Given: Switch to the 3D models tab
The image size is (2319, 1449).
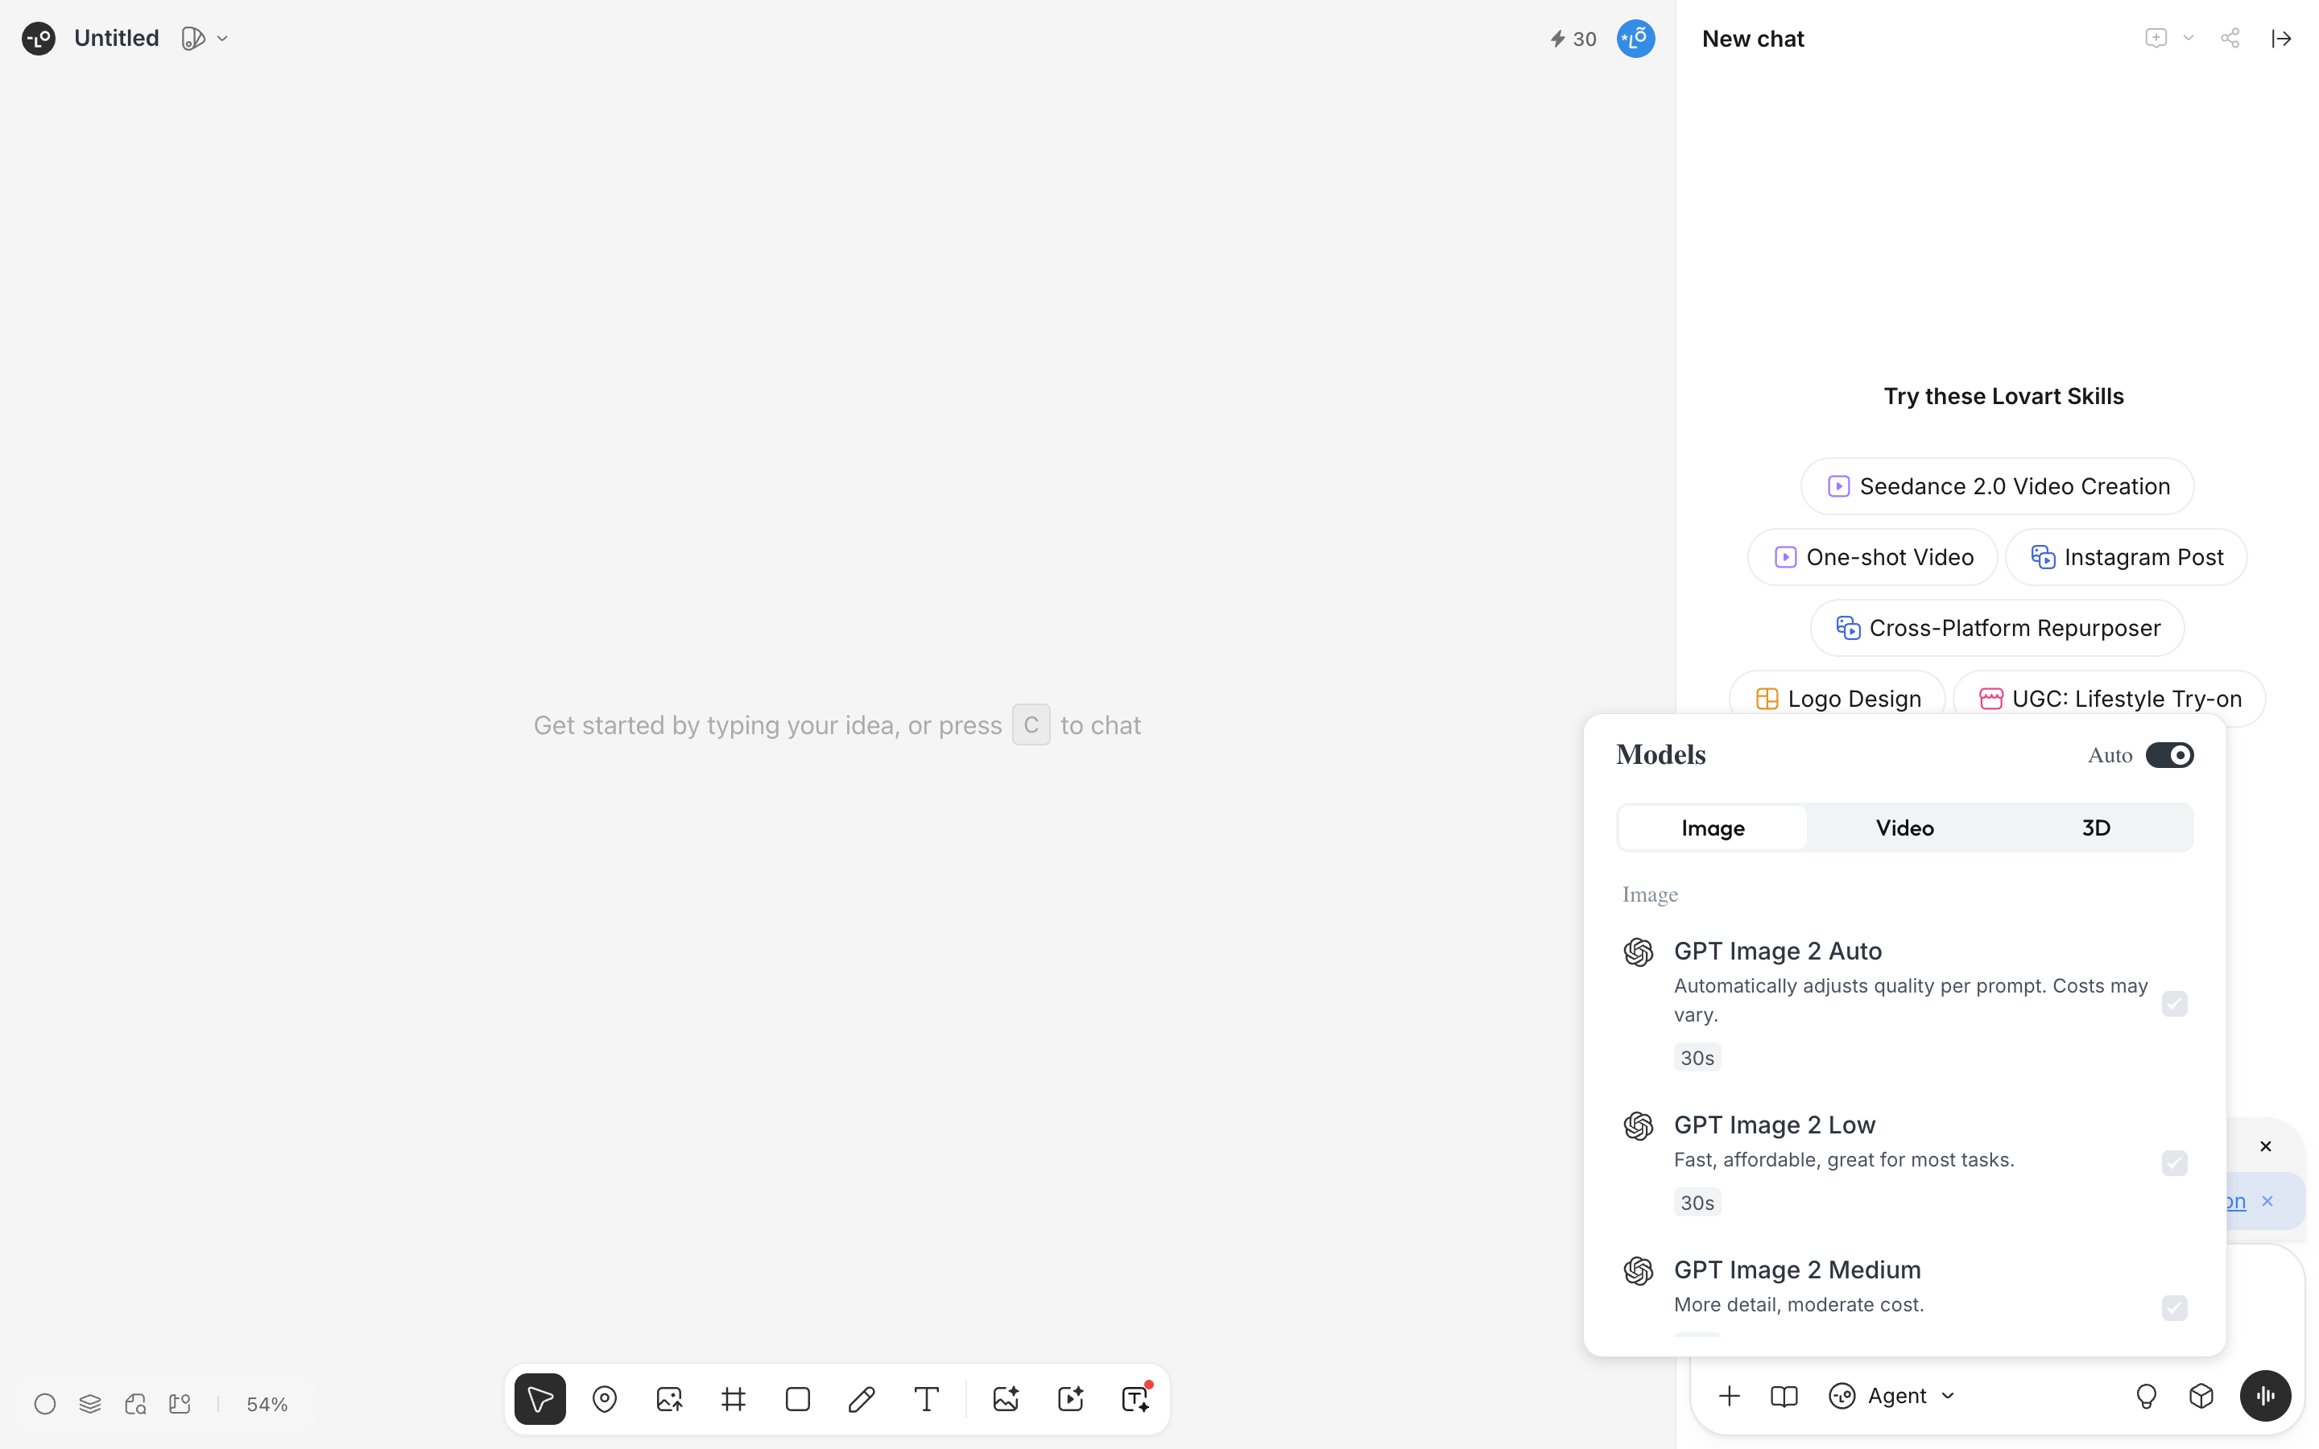Looking at the screenshot, I should coord(2096,828).
